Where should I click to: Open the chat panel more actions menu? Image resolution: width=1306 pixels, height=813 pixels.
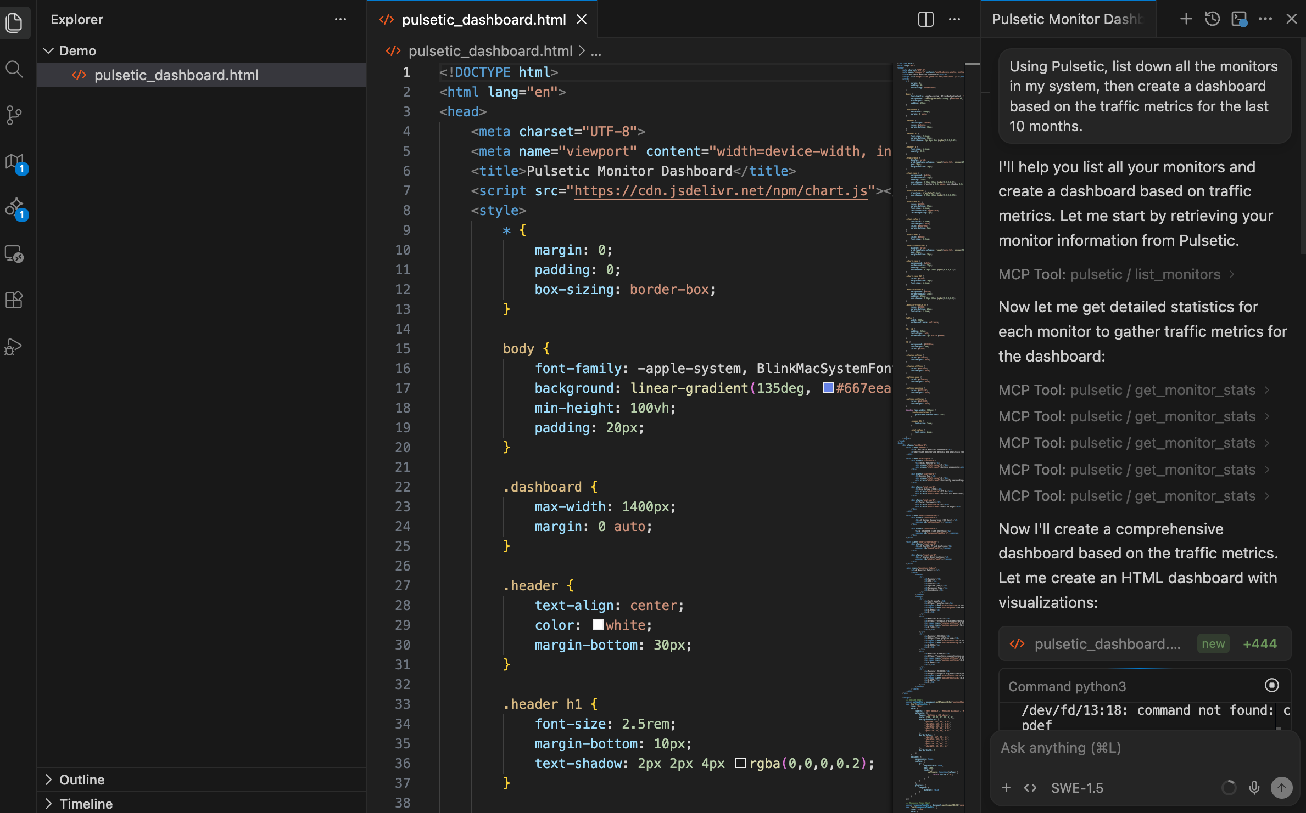[x=1265, y=18]
